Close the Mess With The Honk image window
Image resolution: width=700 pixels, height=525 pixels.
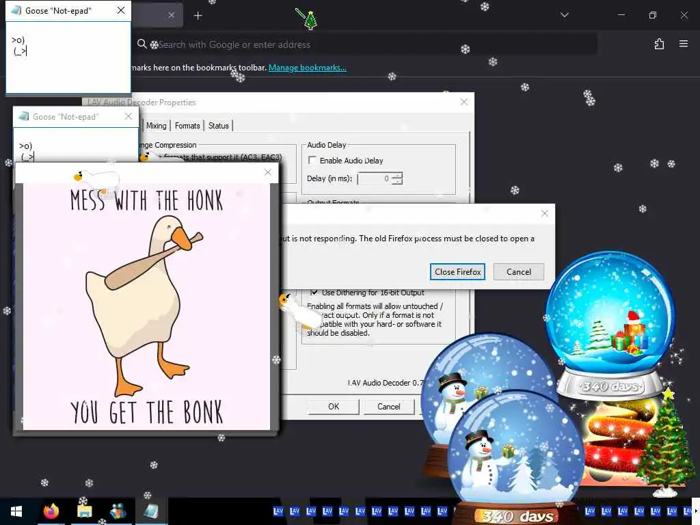point(268,172)
